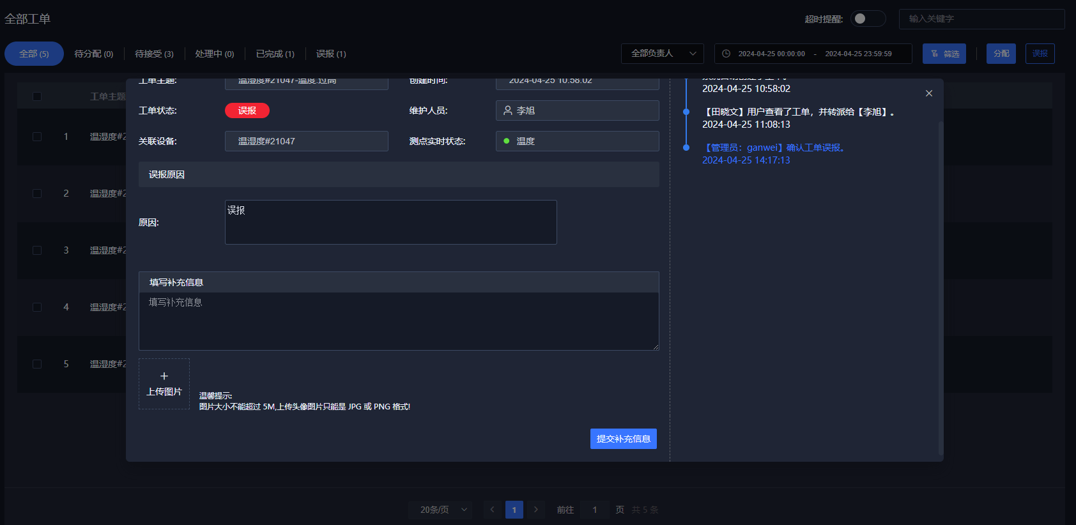This screenshot has width=1076, height=525.
Task: Click the clock icon in date range
Action: [726, 54]
